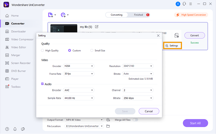
Task: Open Frame Rate 30 fps dropdown
Action: (79, 74)
